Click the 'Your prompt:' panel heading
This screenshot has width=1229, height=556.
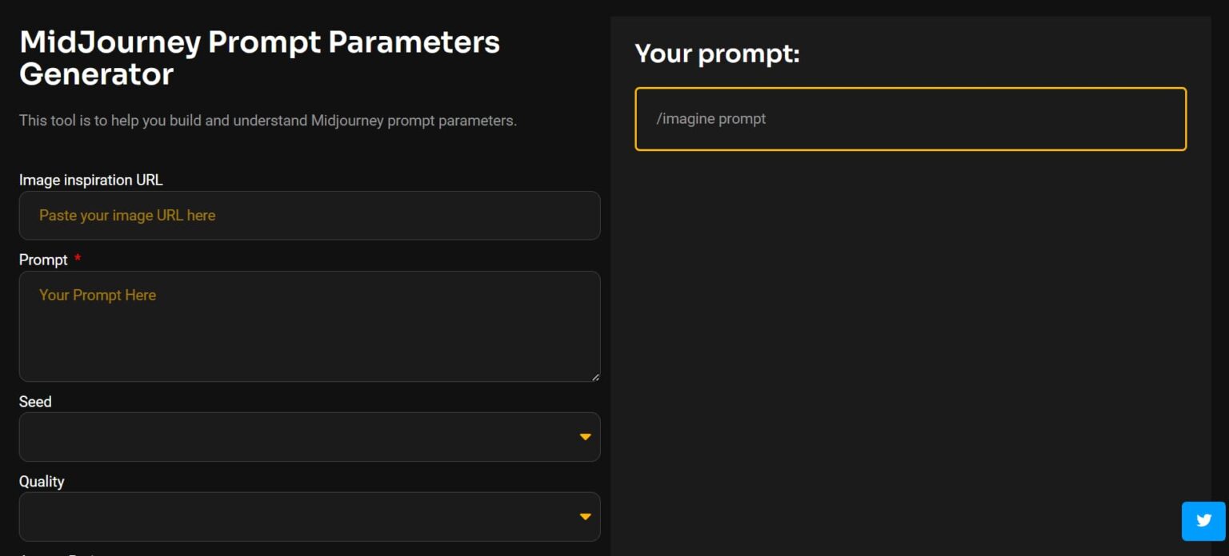pos(718,54)
